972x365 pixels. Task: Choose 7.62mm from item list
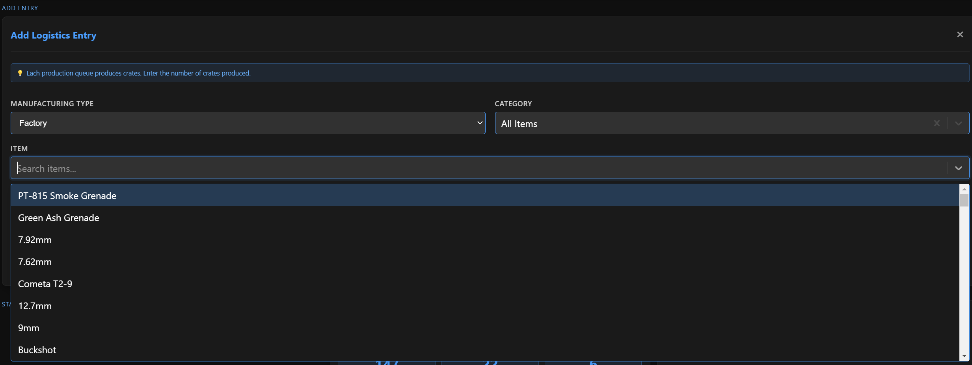35,262
